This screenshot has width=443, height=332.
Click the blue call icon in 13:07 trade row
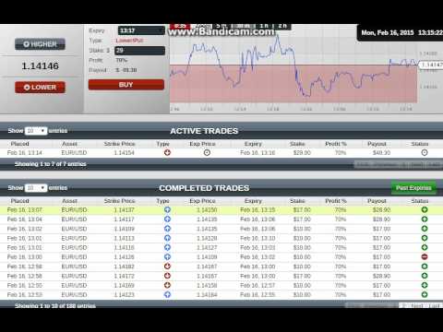click(x=167, y=209)
